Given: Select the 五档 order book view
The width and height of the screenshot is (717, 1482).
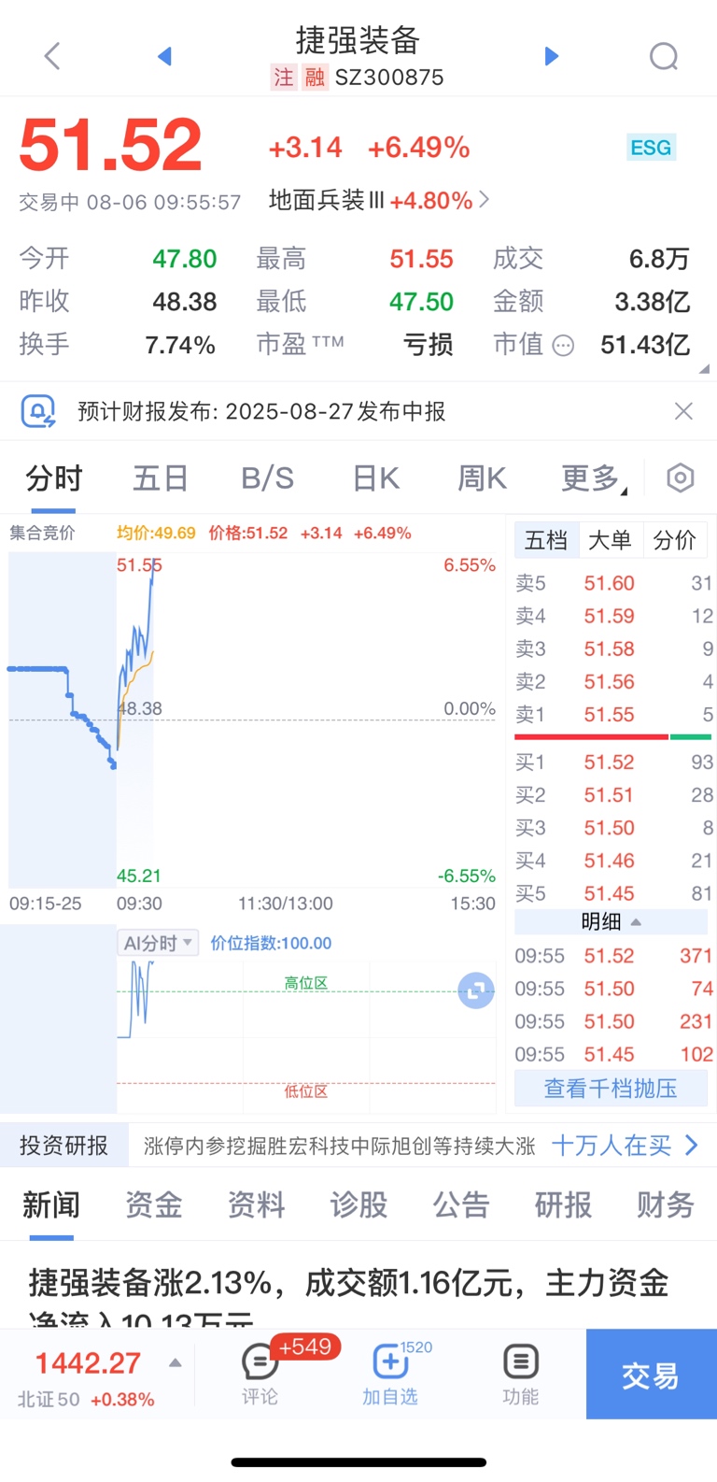Looking at the screenshot, I should pyautogui.click(x=546, y=540).
